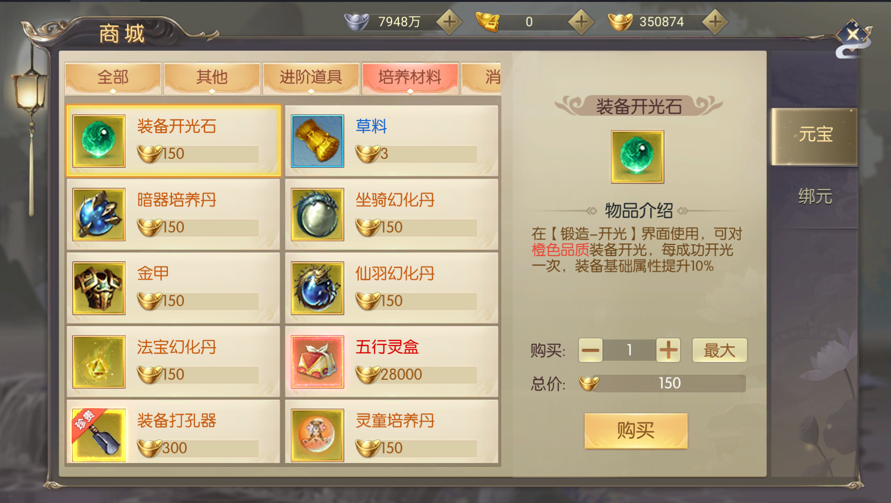
Task: Confirm purchase with the 购买 button
Action: click(x=636, y=430)
